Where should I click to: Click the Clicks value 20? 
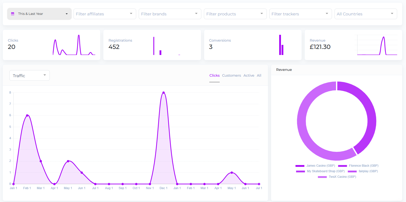pyautogui.click(x=12, y=47)
